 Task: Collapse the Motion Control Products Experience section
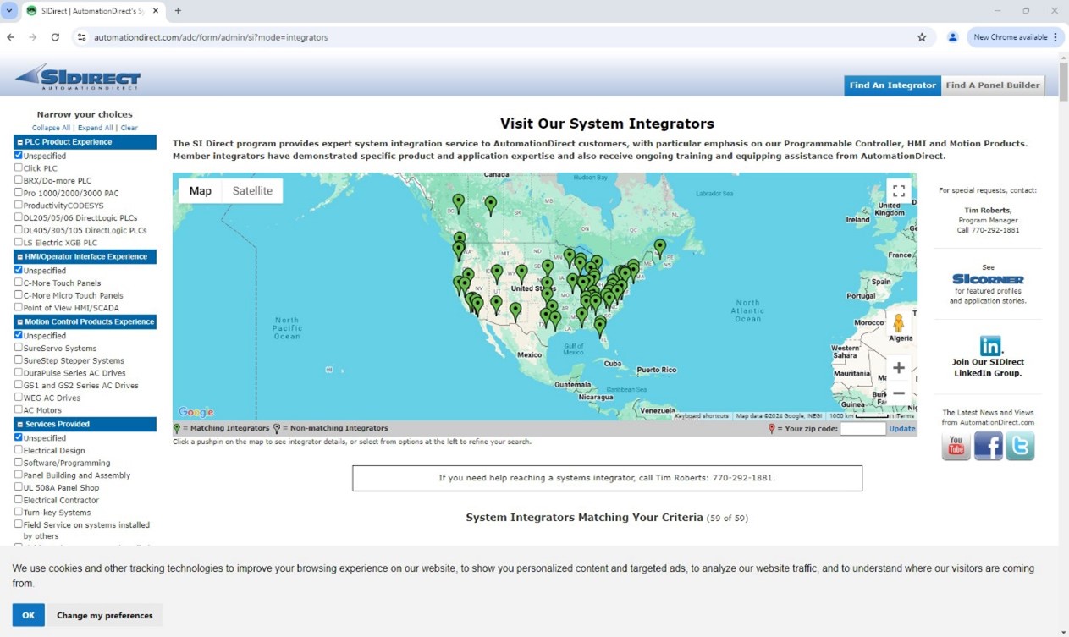point(19,321)
